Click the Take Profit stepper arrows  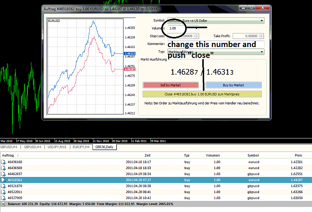pos(262,36)
